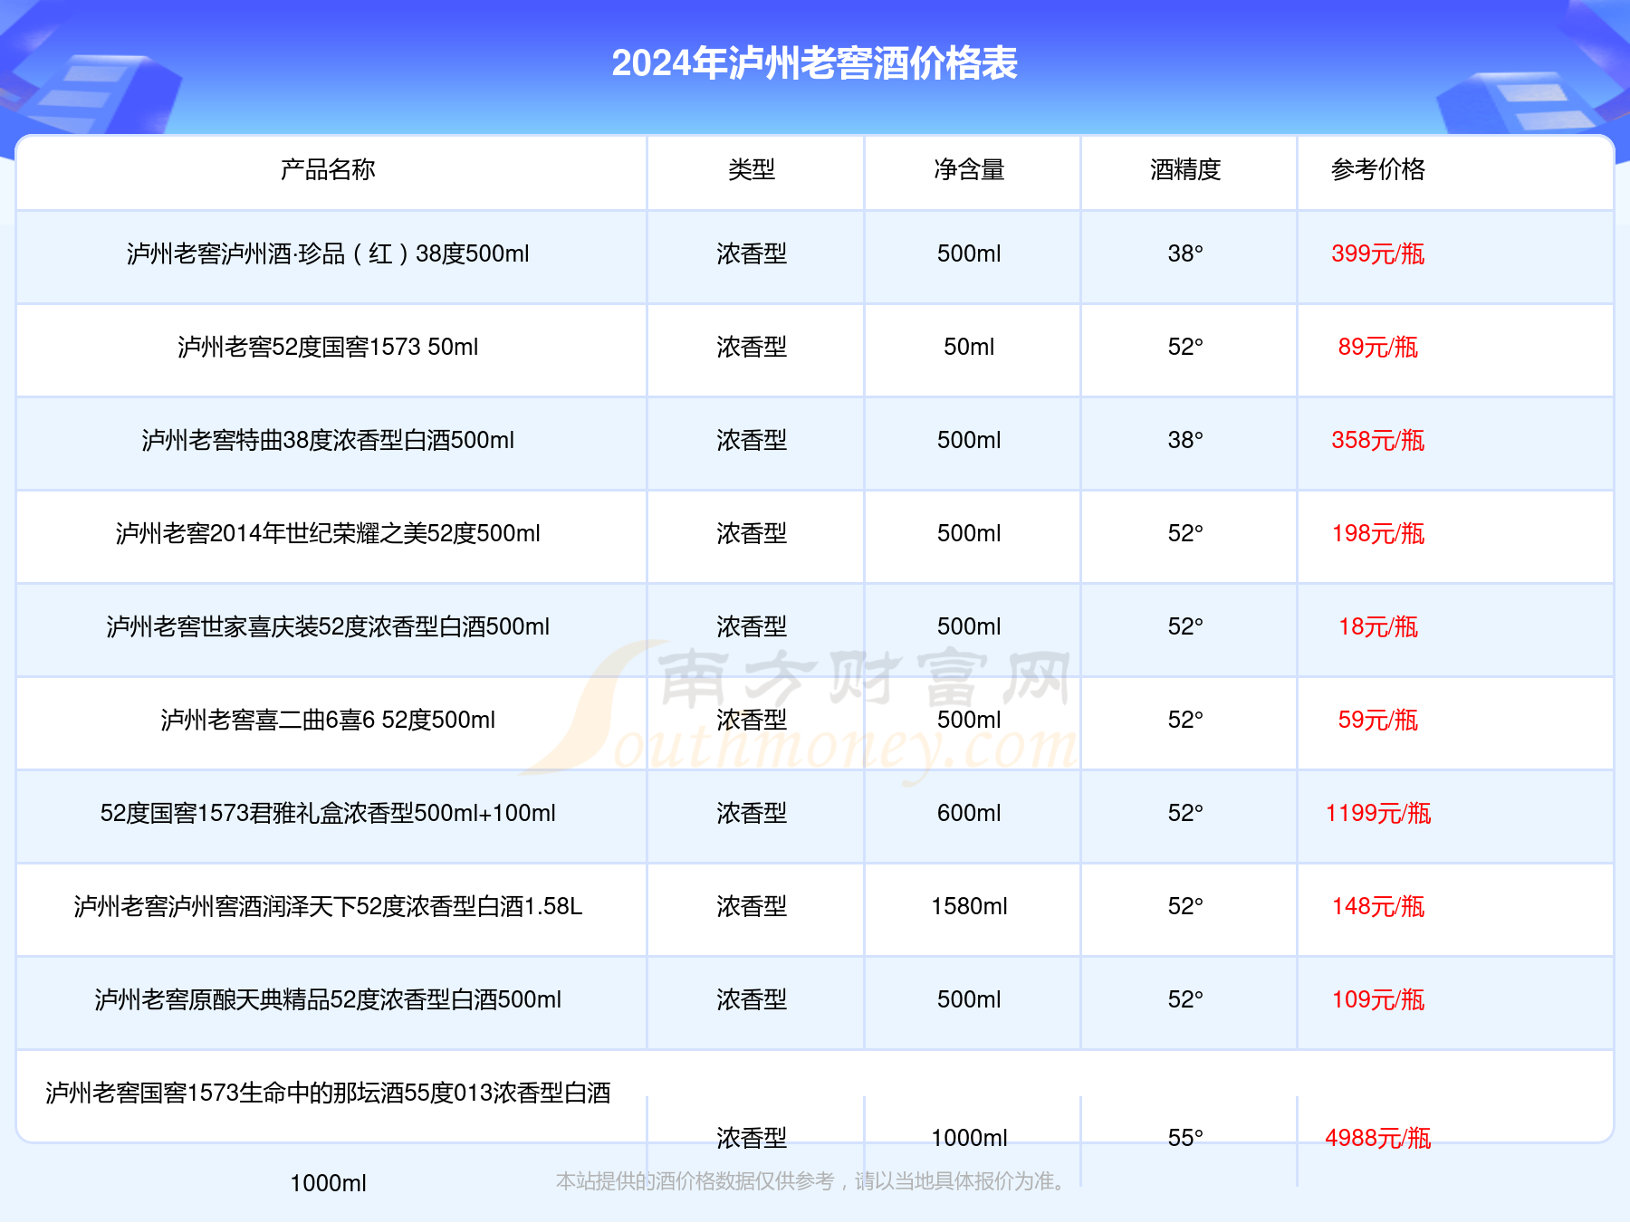Click product 泸州老窖世家喜庆装52度浓香型白酒500ml

click(328, 626)
